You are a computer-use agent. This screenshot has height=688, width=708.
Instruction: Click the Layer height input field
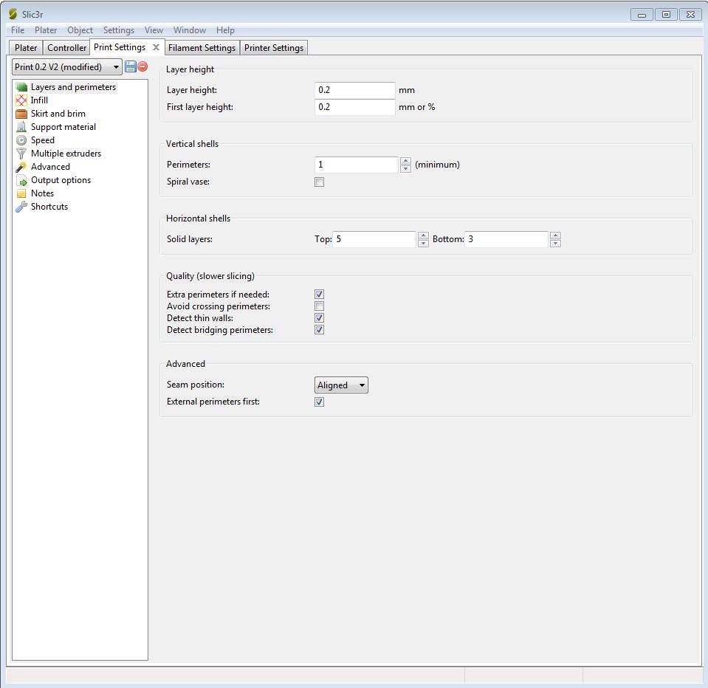click(355, 90)
